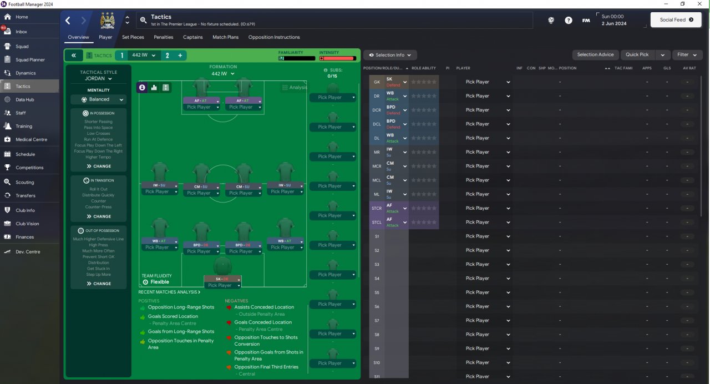This screenshot has height=384, width=710.
Task: Open the Schedule screen
Action: [x=25, y=154]
